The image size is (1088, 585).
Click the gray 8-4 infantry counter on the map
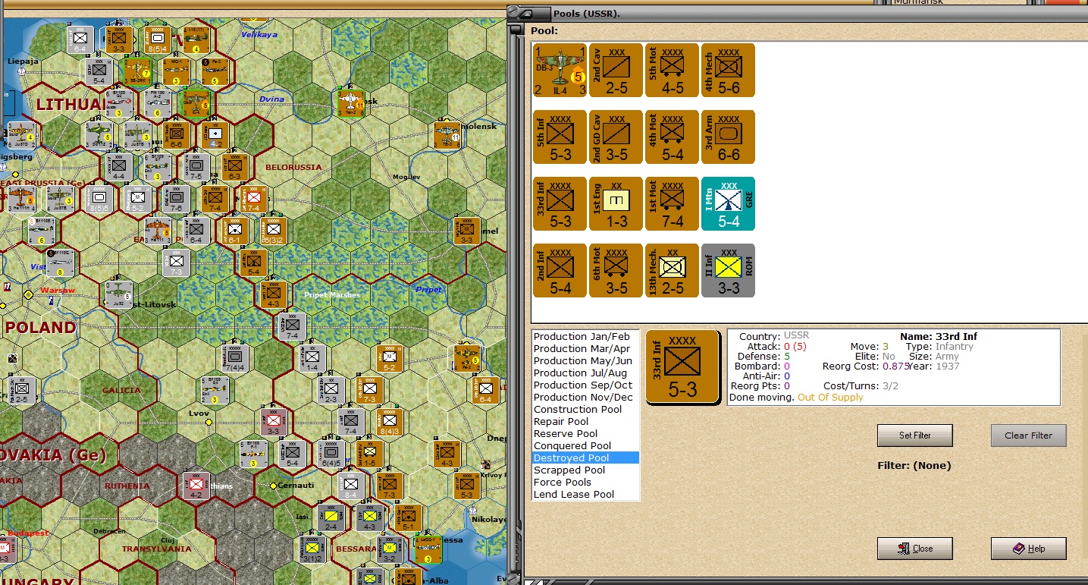pos(350,485)
